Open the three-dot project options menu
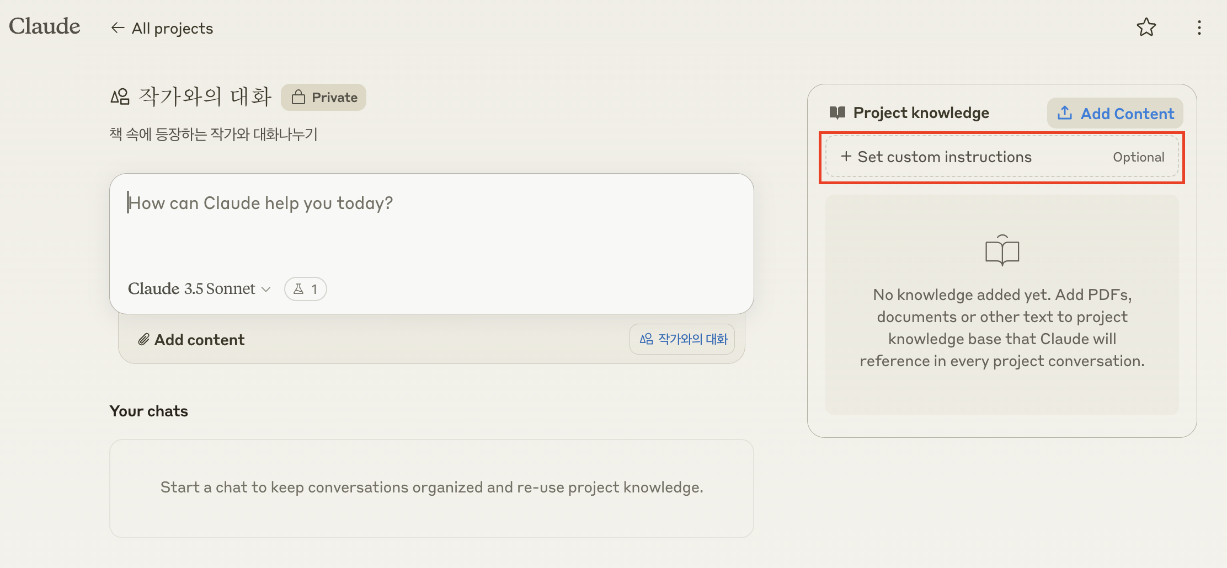The image size is (1227, 568). [1199, 28]
